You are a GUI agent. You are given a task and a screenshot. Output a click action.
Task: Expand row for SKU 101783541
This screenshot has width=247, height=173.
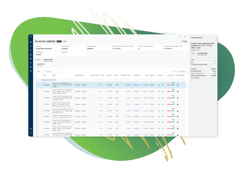(x=39, y=92)
